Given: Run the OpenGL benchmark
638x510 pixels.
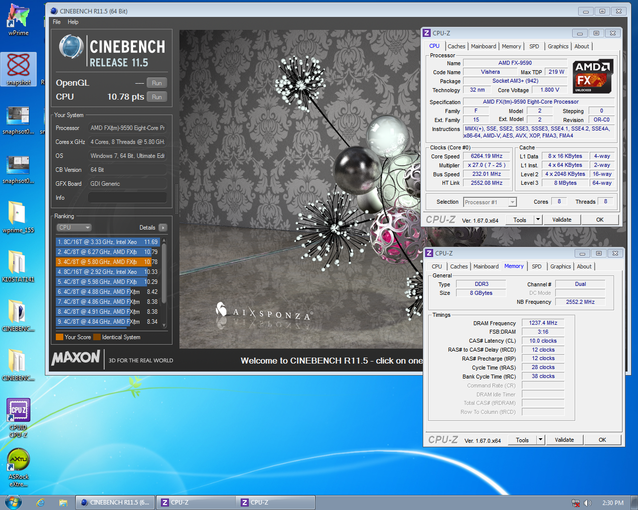Looking at the screenshot, I should 157,83.
